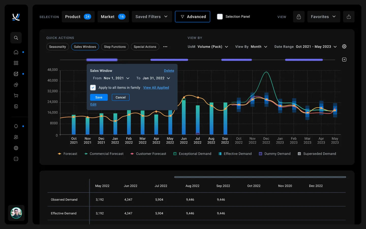Check notifications via the bell icon

[16, 126]
